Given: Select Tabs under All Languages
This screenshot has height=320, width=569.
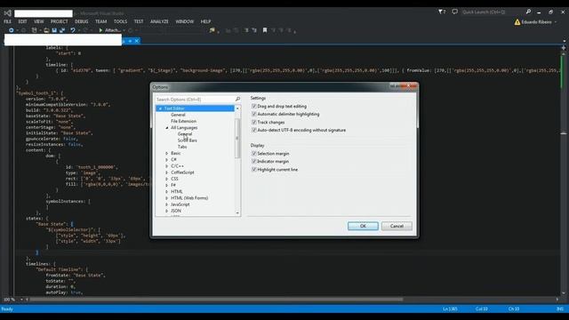Looking at the screenshot, I should coord(182,147).
